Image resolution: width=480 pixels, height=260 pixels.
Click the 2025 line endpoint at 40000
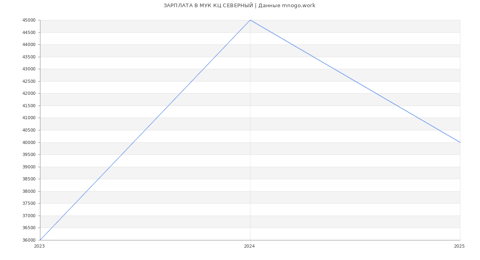pyautogui.click(x=460, y=142)
